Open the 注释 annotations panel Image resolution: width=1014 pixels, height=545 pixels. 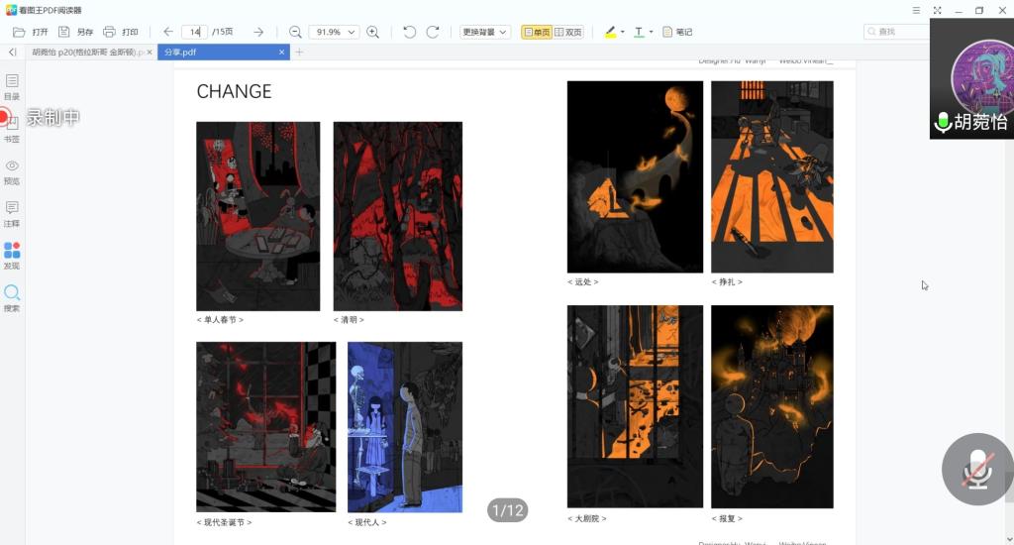tap(12, 214)
